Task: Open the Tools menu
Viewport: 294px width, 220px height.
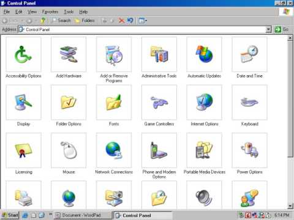Action: point(69,12)
